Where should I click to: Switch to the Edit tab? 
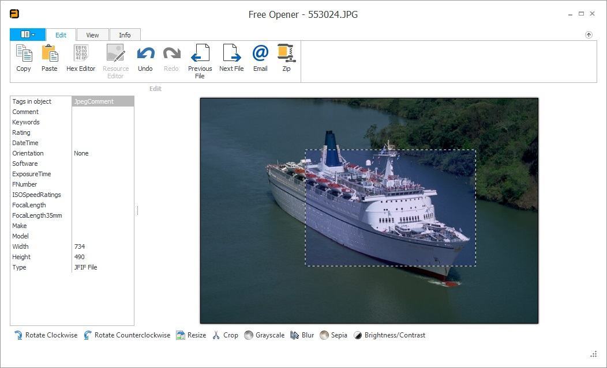[x=61, y=35]
